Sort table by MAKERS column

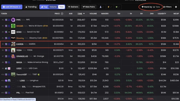pos(105,14)
